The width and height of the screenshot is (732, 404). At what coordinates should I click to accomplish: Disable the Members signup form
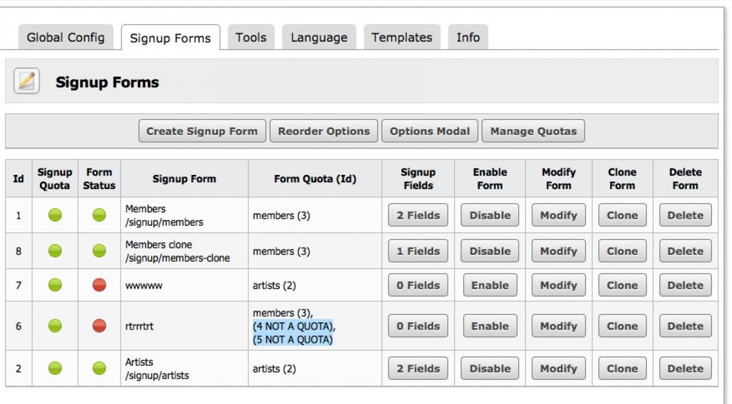coord(490,215)
